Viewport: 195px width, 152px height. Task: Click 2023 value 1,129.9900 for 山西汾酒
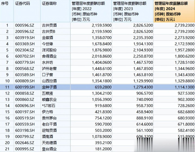pyautogui.click(x=143, y=81)
